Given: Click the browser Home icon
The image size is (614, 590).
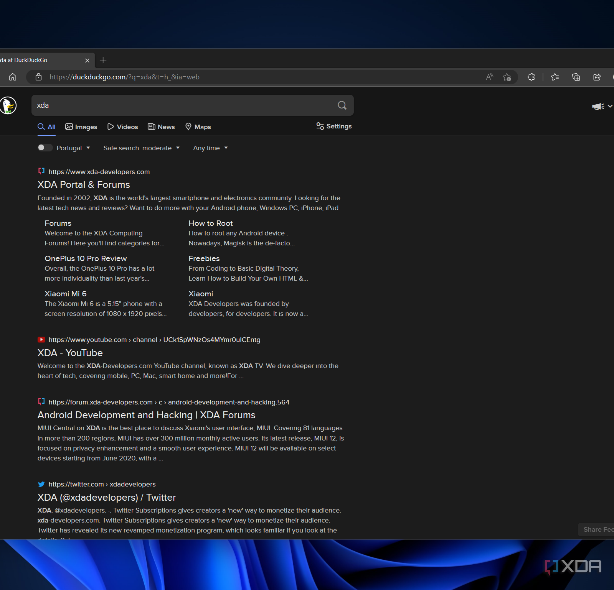Looking at the screenshot, I should coord(13,77).
